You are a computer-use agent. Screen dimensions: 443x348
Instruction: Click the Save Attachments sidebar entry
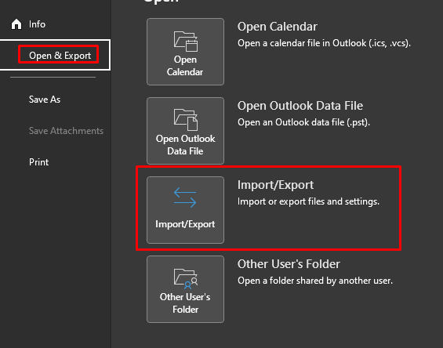pos(66,131)
